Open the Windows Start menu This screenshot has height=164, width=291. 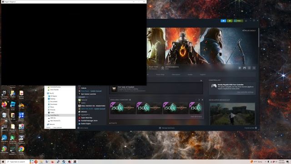3,162
